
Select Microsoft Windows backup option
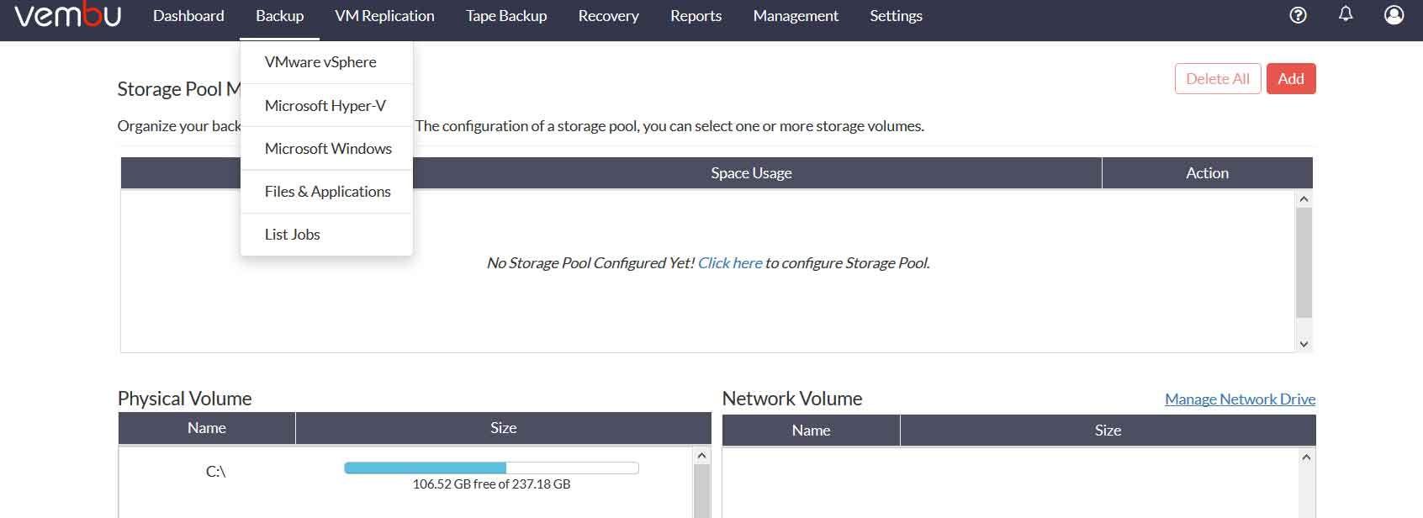tap(328, 149)
